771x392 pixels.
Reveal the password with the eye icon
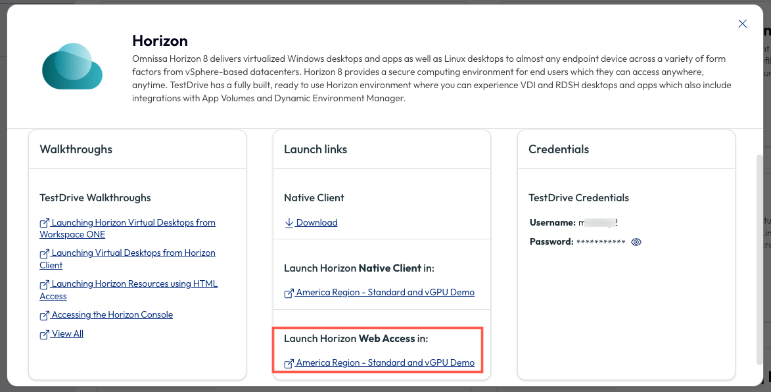pos(636,242)
